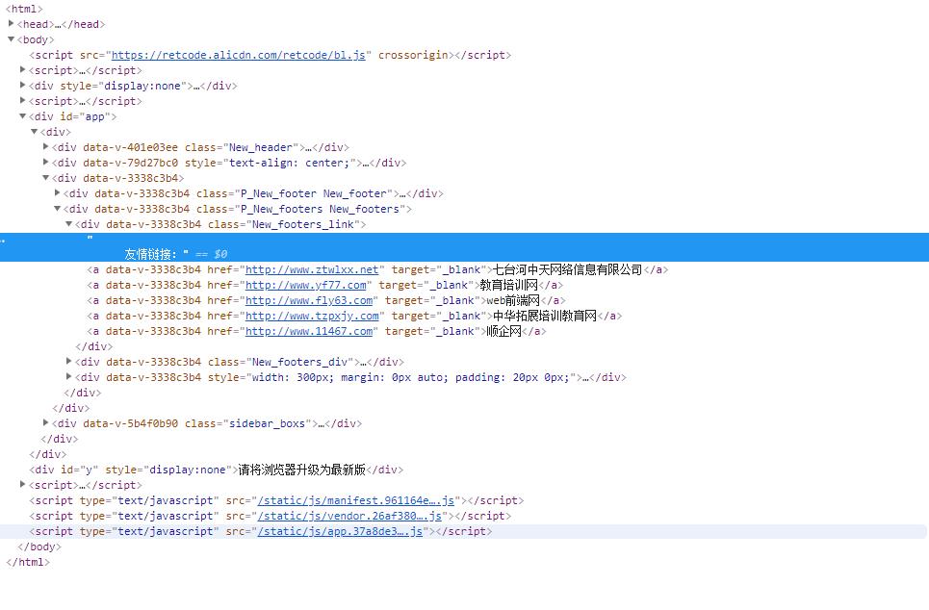929x610 pixels.
Task: Collapse the New_footers_link div
Action: (68, 224)
